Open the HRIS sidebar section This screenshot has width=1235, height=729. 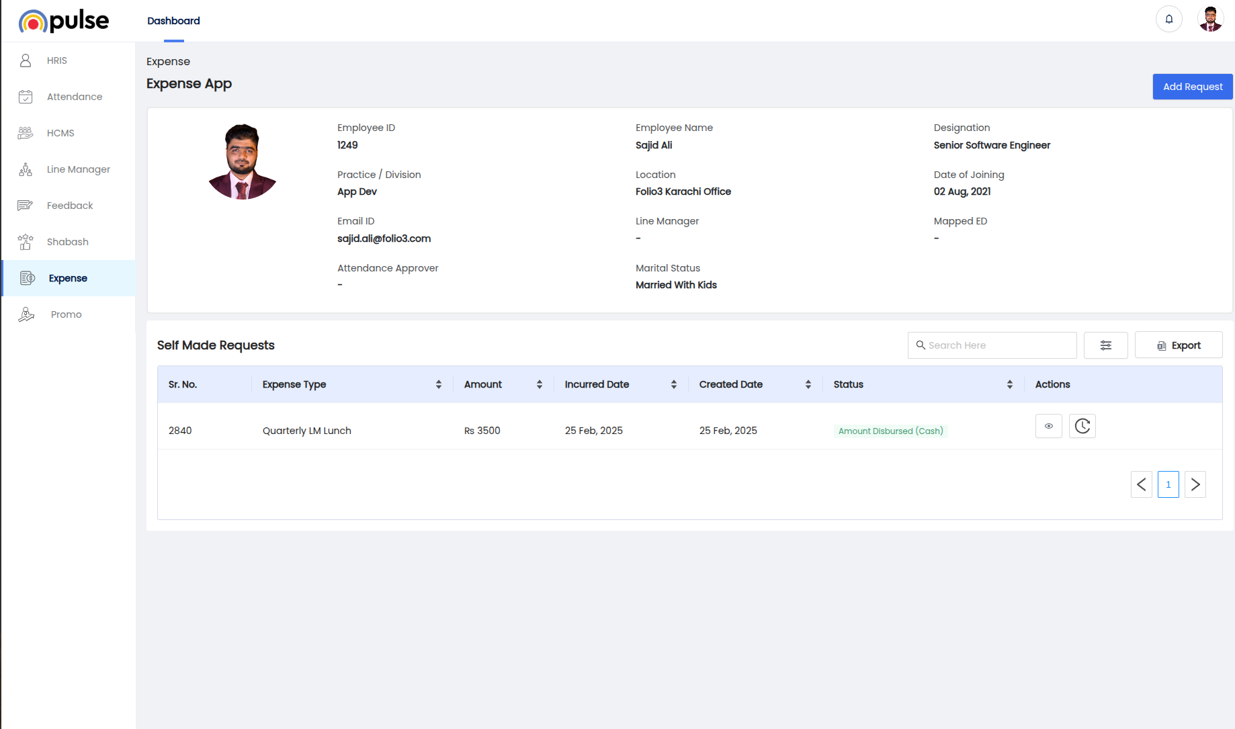pyautogui.click(x=57, y=60)
